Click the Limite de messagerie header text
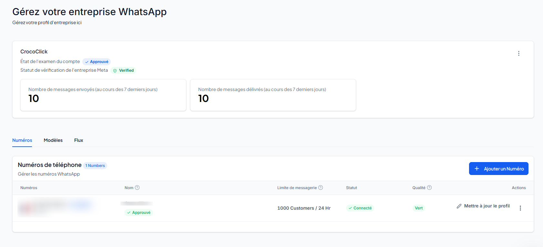 pyautogui.click(x=297, y=188)
